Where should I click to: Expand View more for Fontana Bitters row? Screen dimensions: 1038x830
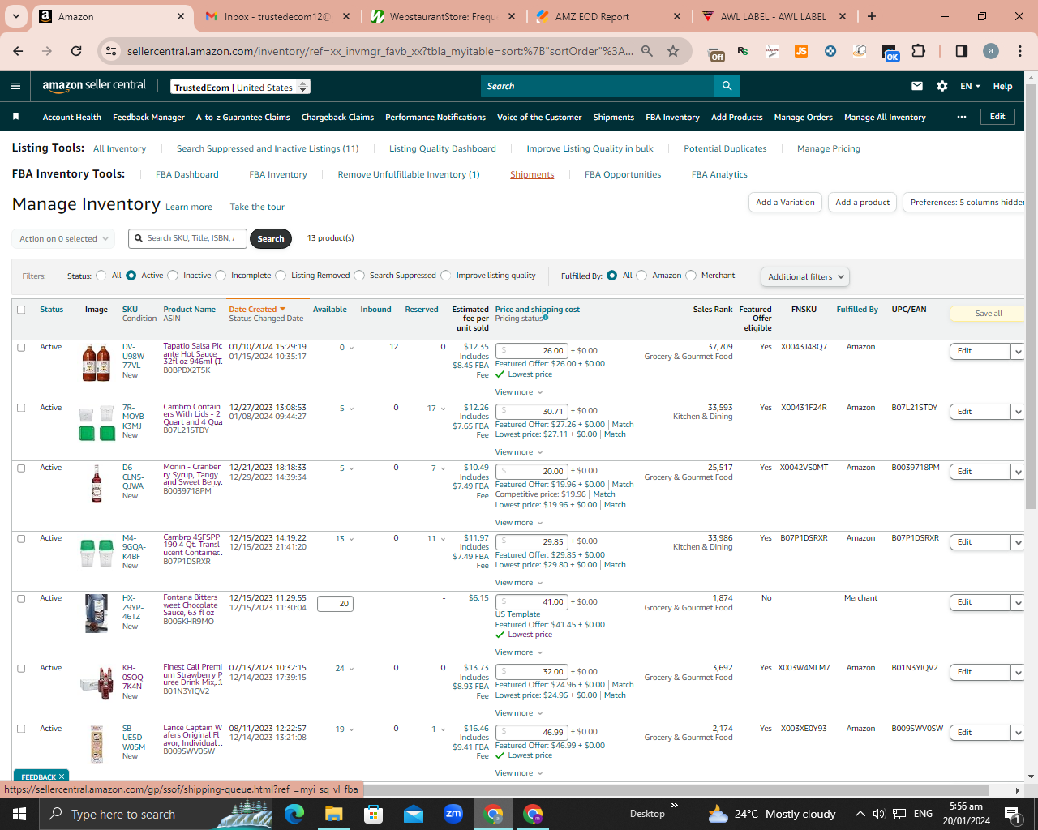[519, 652]
